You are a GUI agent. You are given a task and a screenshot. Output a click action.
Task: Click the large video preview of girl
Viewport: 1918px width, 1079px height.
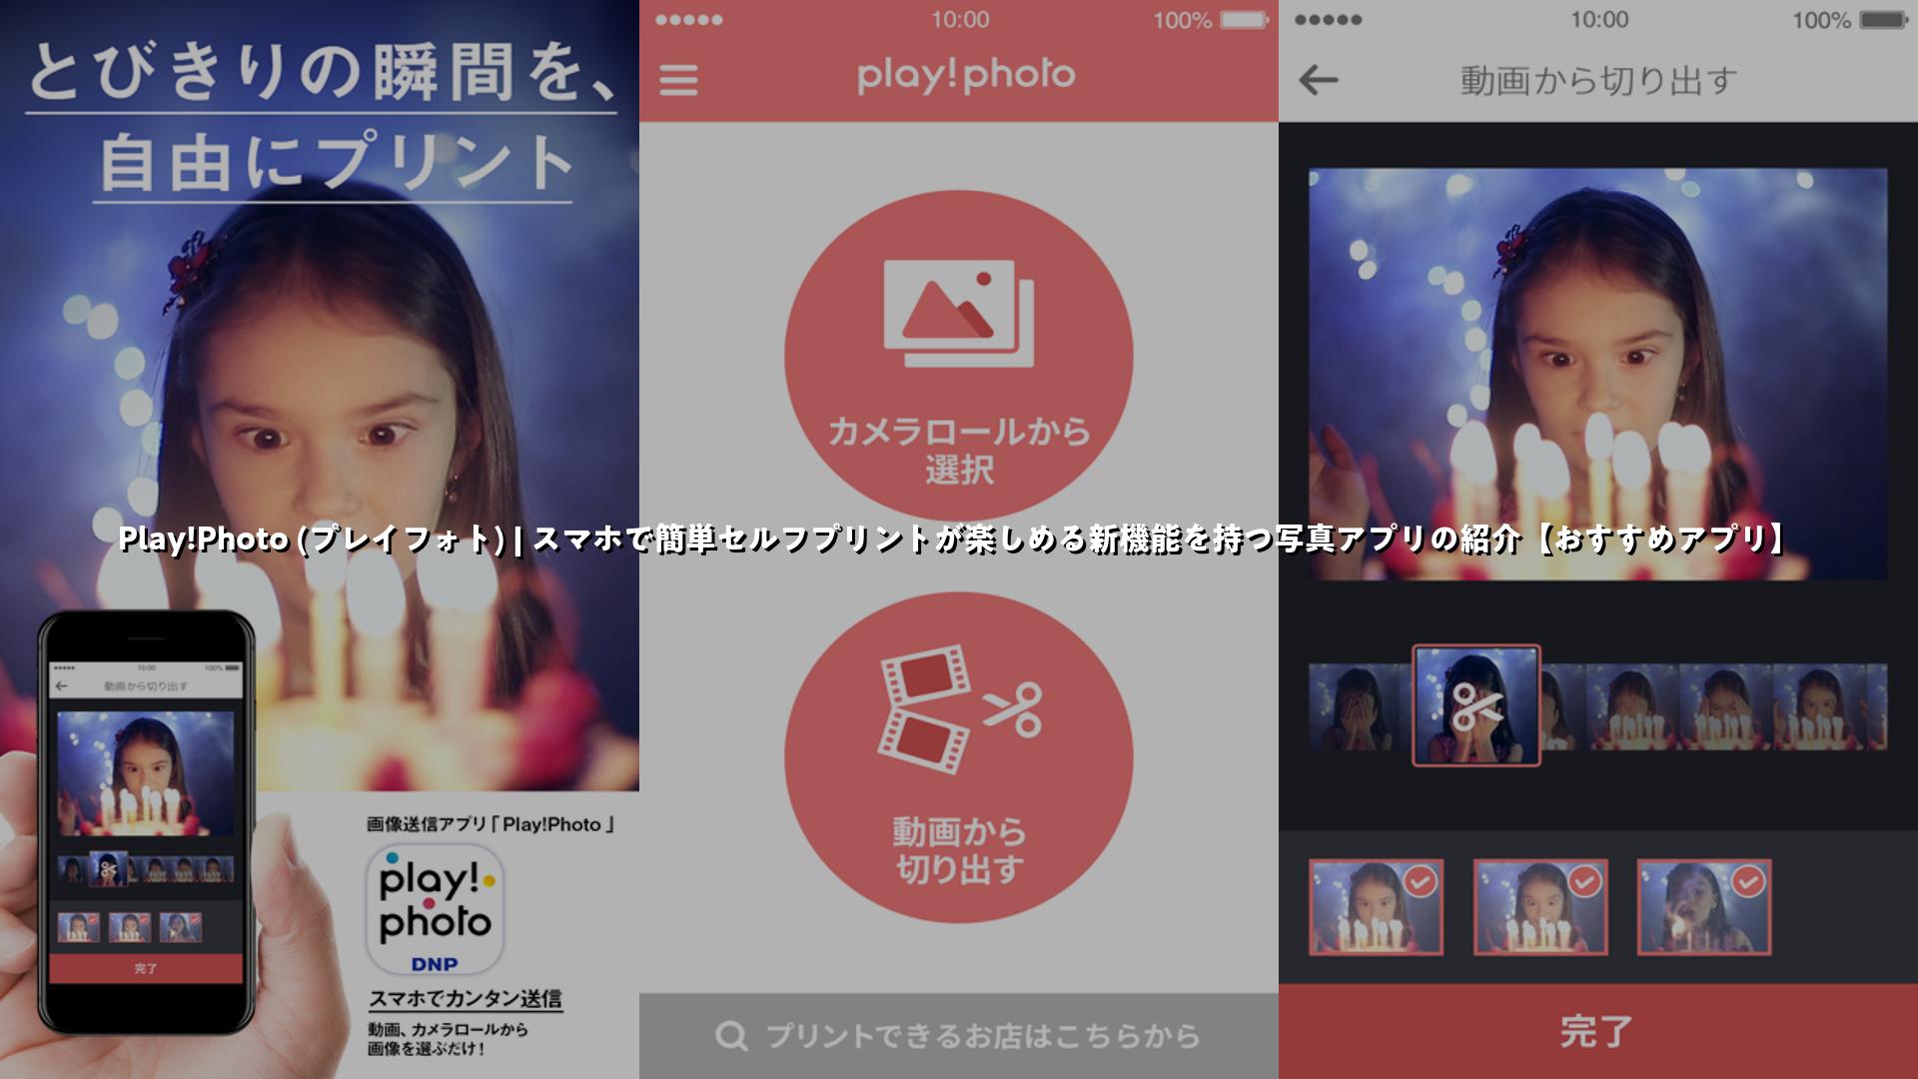[x=1598, y=375]
